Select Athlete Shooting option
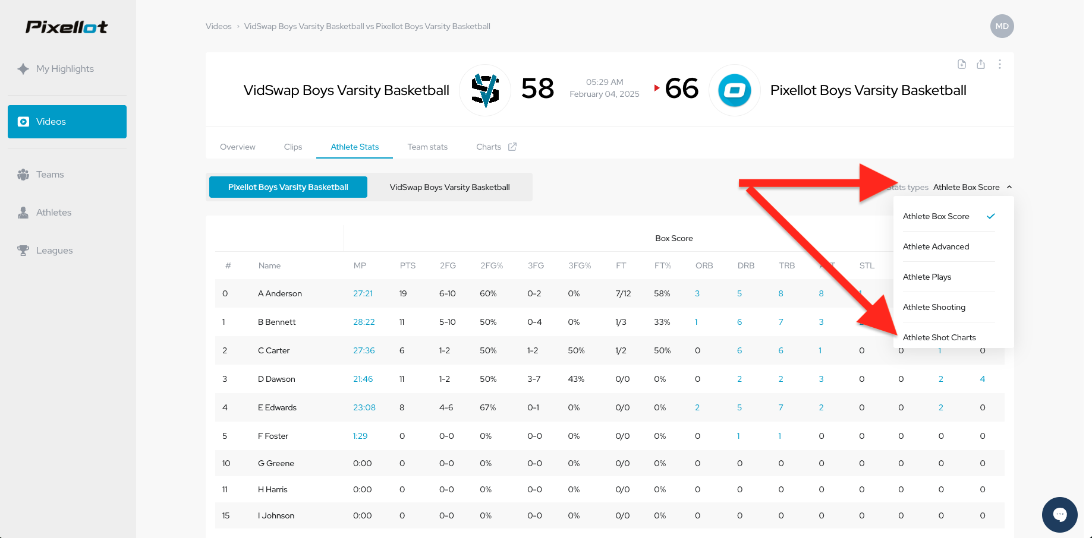Screen dimensions: 1092x538 949,307
